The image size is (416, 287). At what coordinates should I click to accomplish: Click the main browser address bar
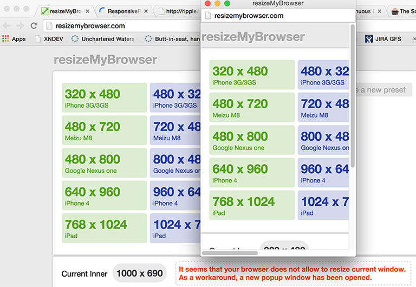(122, 26)
